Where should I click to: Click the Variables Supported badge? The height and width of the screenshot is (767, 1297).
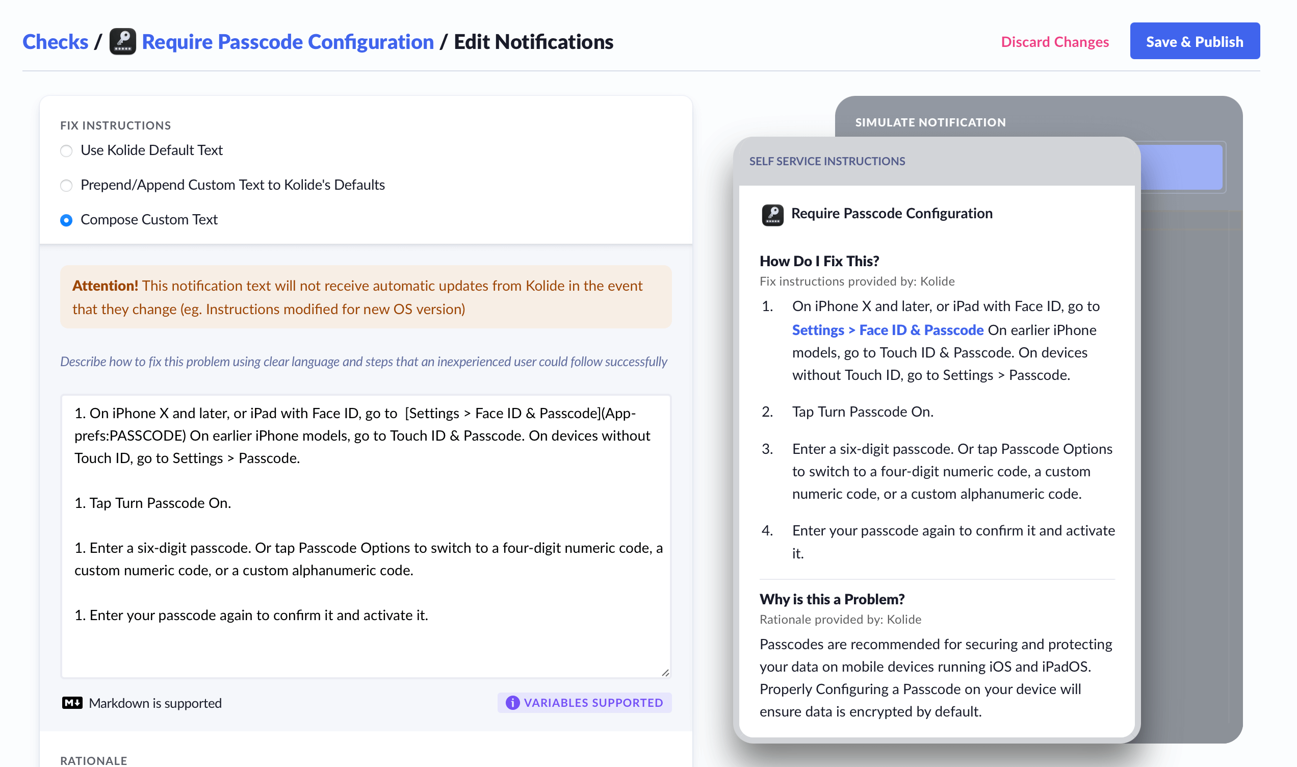pyautogui.click(x=584, y=702)
